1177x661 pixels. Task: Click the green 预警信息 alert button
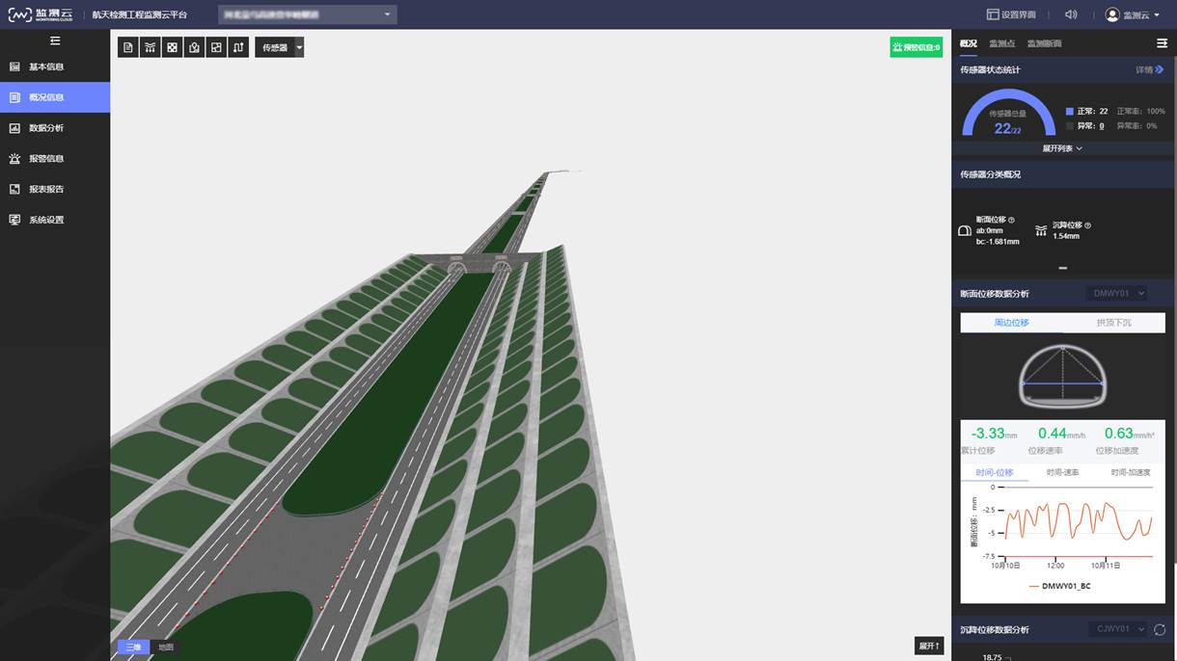(916, 47)
